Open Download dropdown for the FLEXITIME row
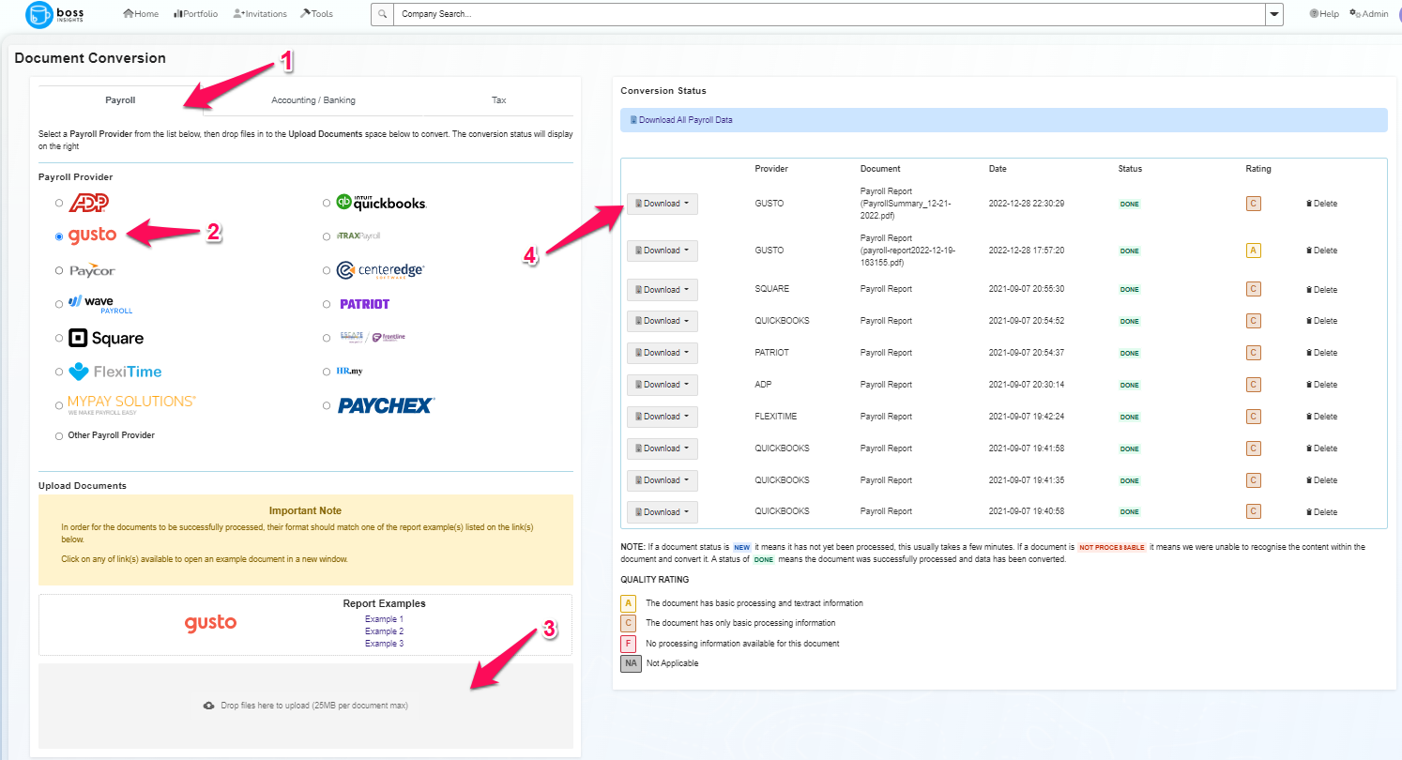This screenshot has width=1402, height=760. [x=663, y=417]
